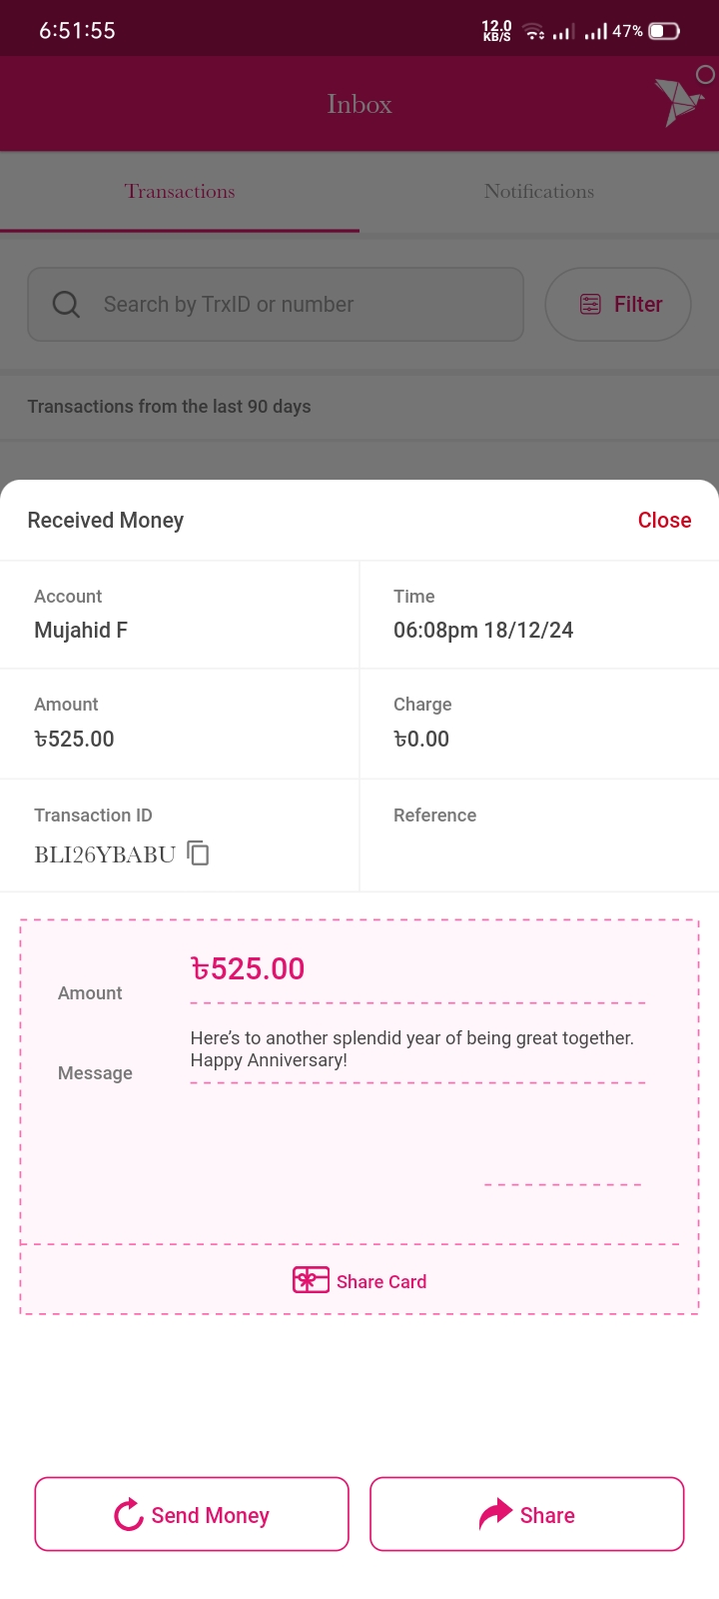Focus the Search by TrxID field
This screenshot has height=1599, width=719.
point(290,304)
